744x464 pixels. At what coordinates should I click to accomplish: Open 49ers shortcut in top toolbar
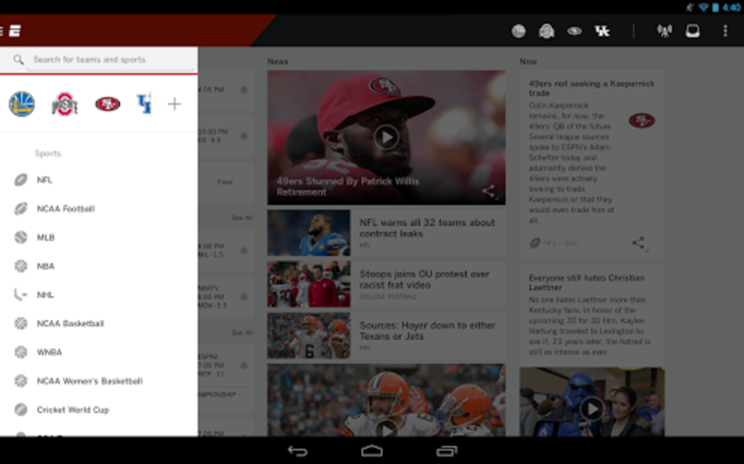click(x=575, y=31)
